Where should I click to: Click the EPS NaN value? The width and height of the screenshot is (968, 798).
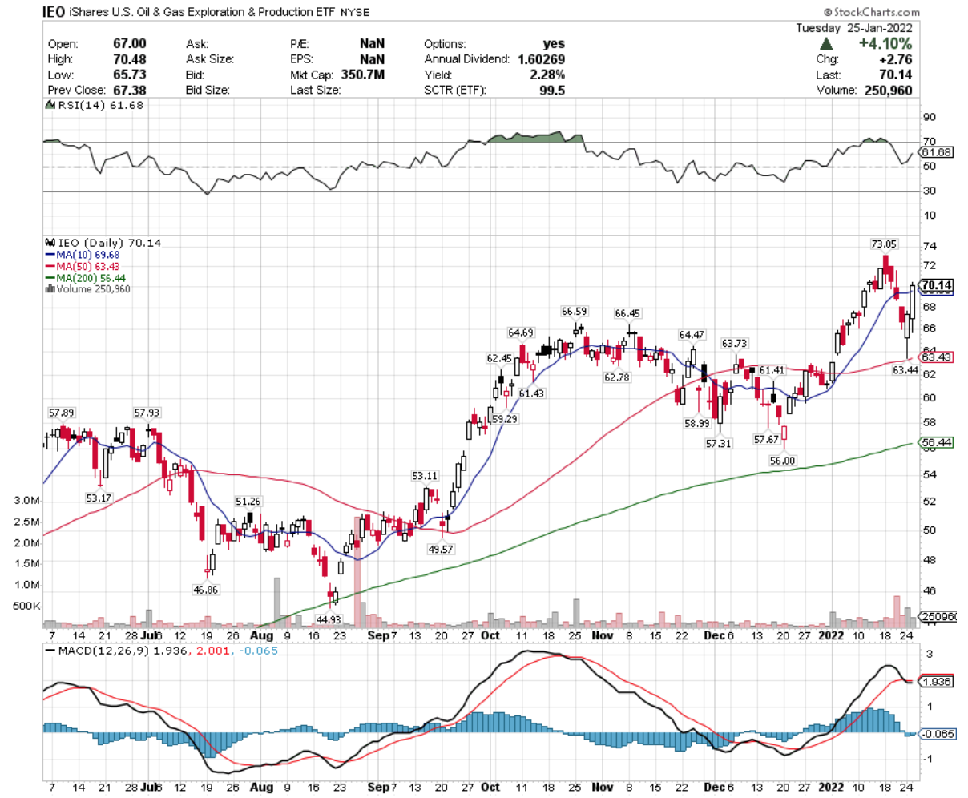(x=372, y=59)
